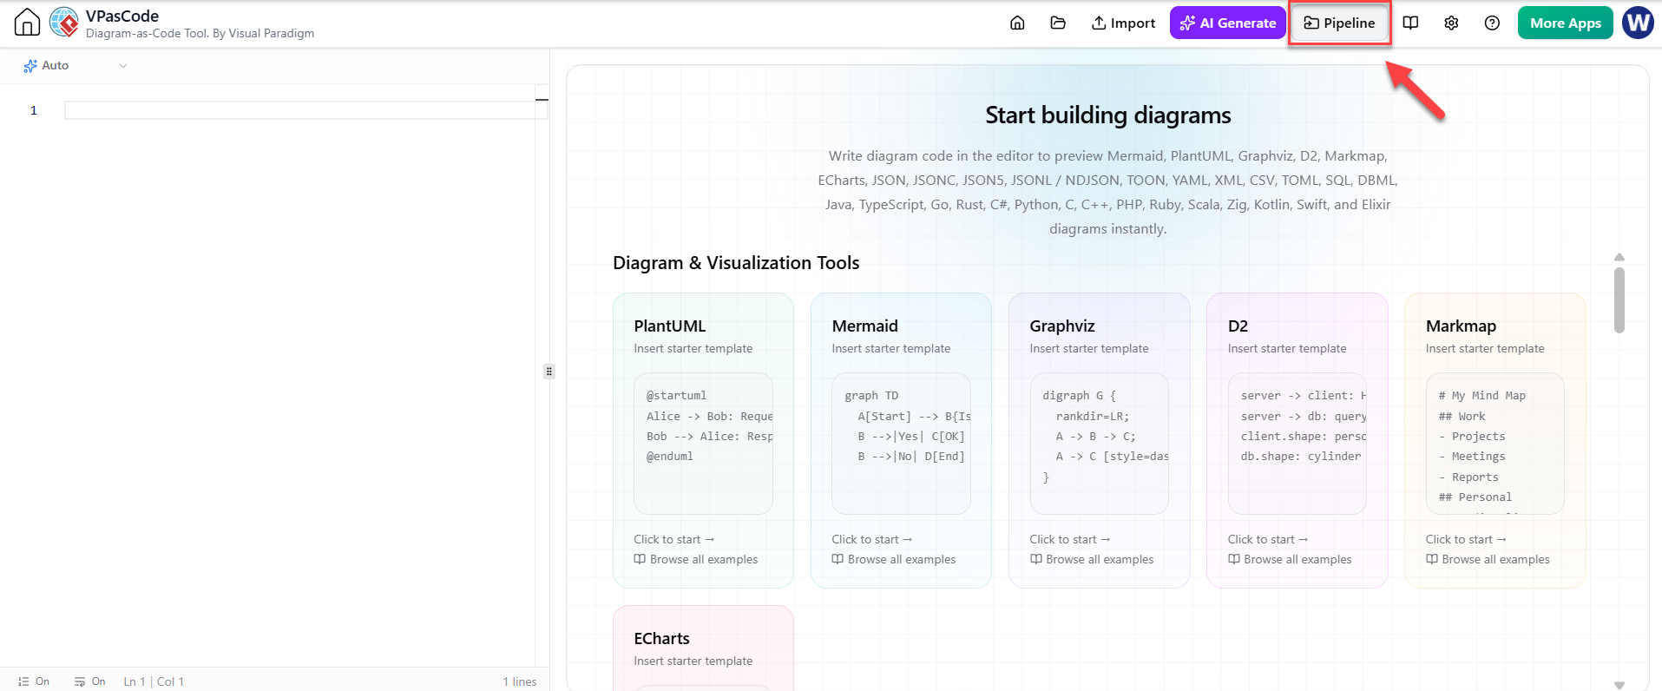1662x691 pixels.
Task: Select the PlantUML code preview thumbnail
Action: (703, 444)
